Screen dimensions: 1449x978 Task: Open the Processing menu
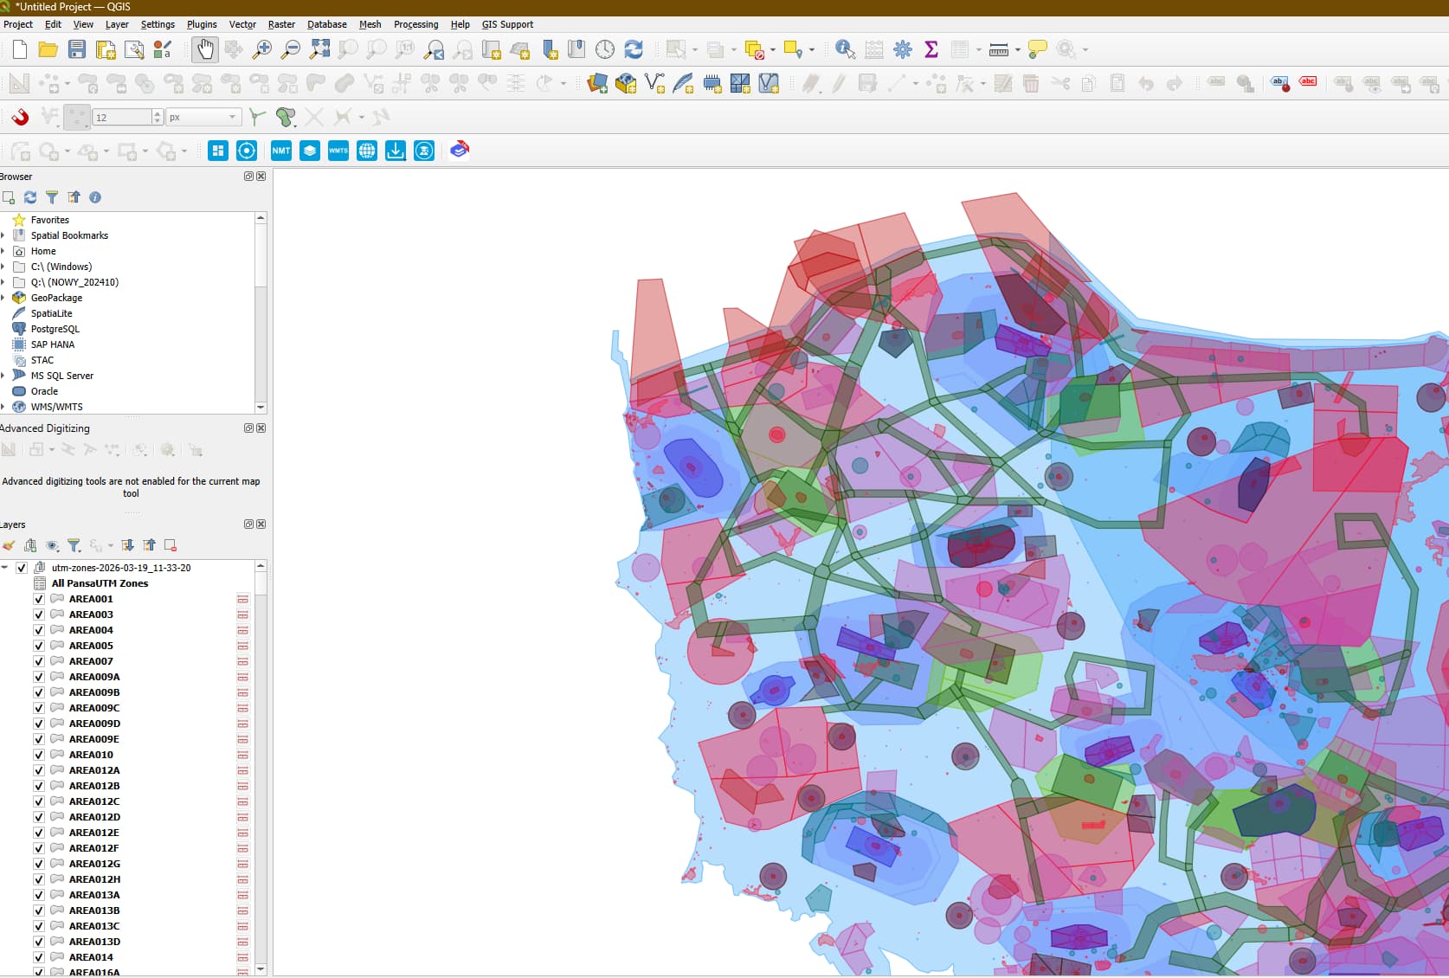(415, 24)
